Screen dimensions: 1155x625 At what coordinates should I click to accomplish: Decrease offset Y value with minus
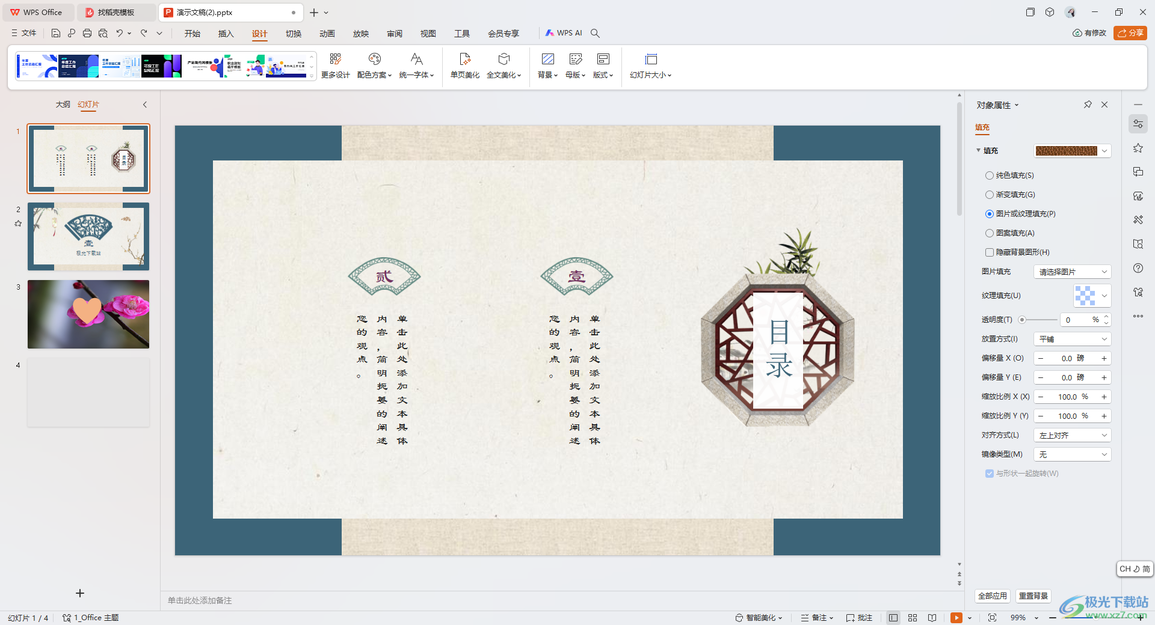tap(1041, 377)
